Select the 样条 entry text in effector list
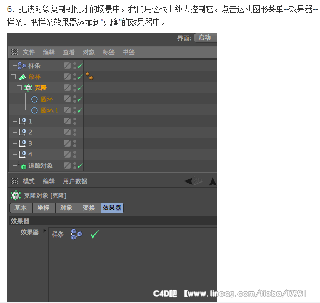 click(58, 234)
